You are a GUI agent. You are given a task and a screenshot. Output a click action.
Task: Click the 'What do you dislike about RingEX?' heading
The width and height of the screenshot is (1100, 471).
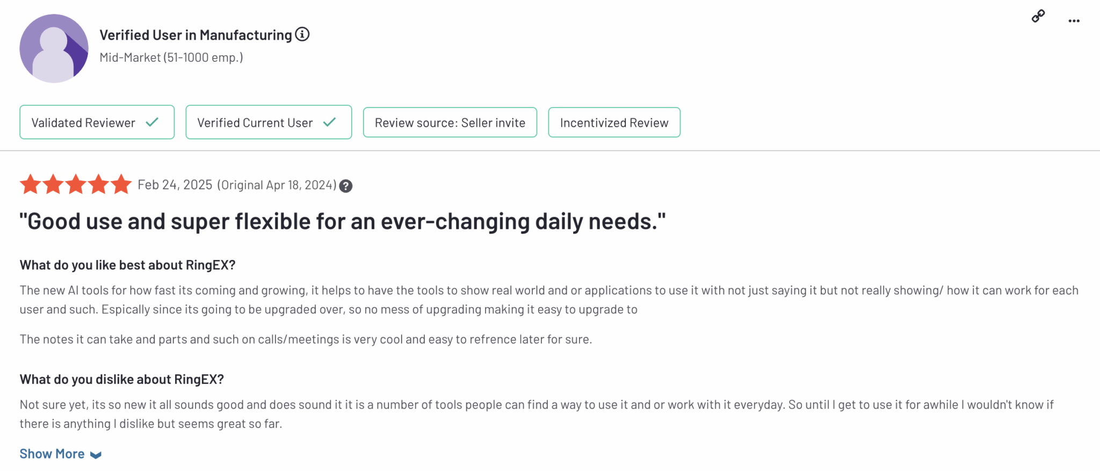point(122,379)
